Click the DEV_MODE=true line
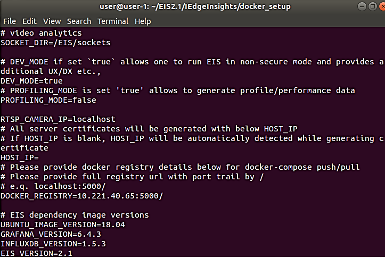Screen dimensions: 385x257 click(31, 80)
